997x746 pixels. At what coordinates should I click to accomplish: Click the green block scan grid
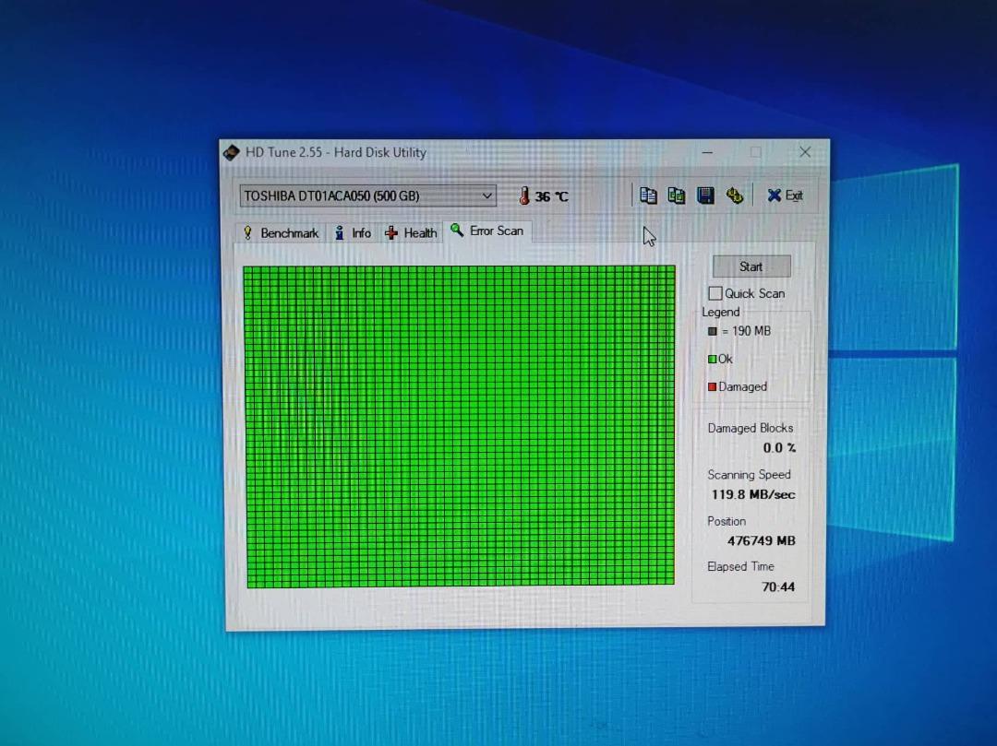coord(459,426)
